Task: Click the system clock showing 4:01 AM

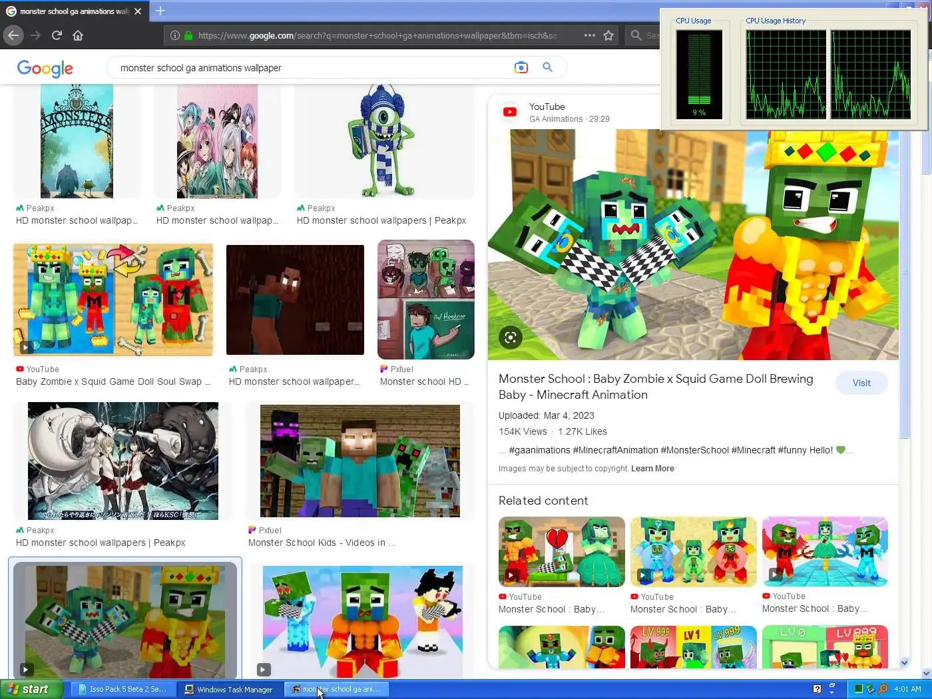Action: pos(907,689)
